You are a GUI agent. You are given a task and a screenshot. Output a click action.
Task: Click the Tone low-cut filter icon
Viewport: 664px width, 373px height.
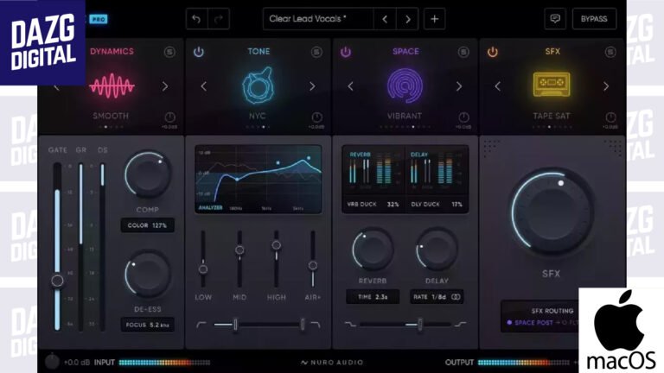coord(201,325)
